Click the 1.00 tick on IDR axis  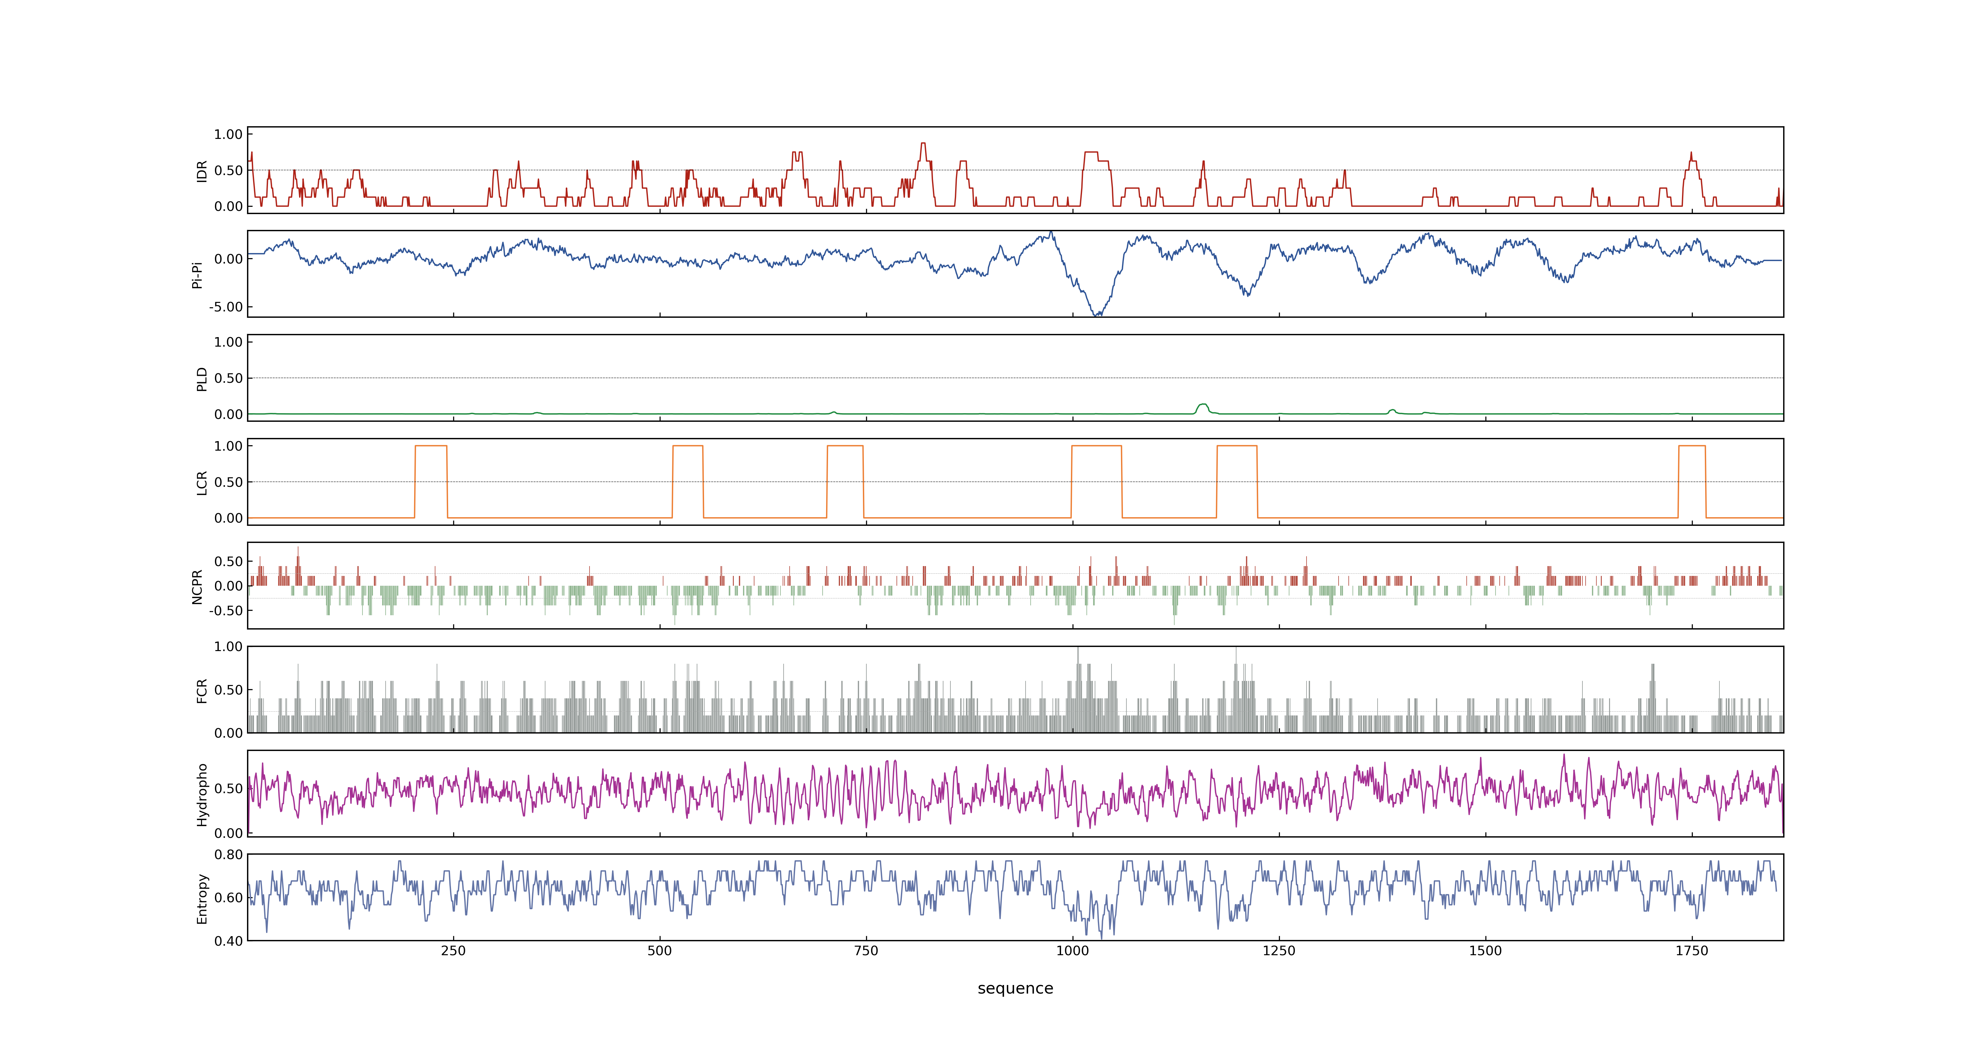coord(229,135)
